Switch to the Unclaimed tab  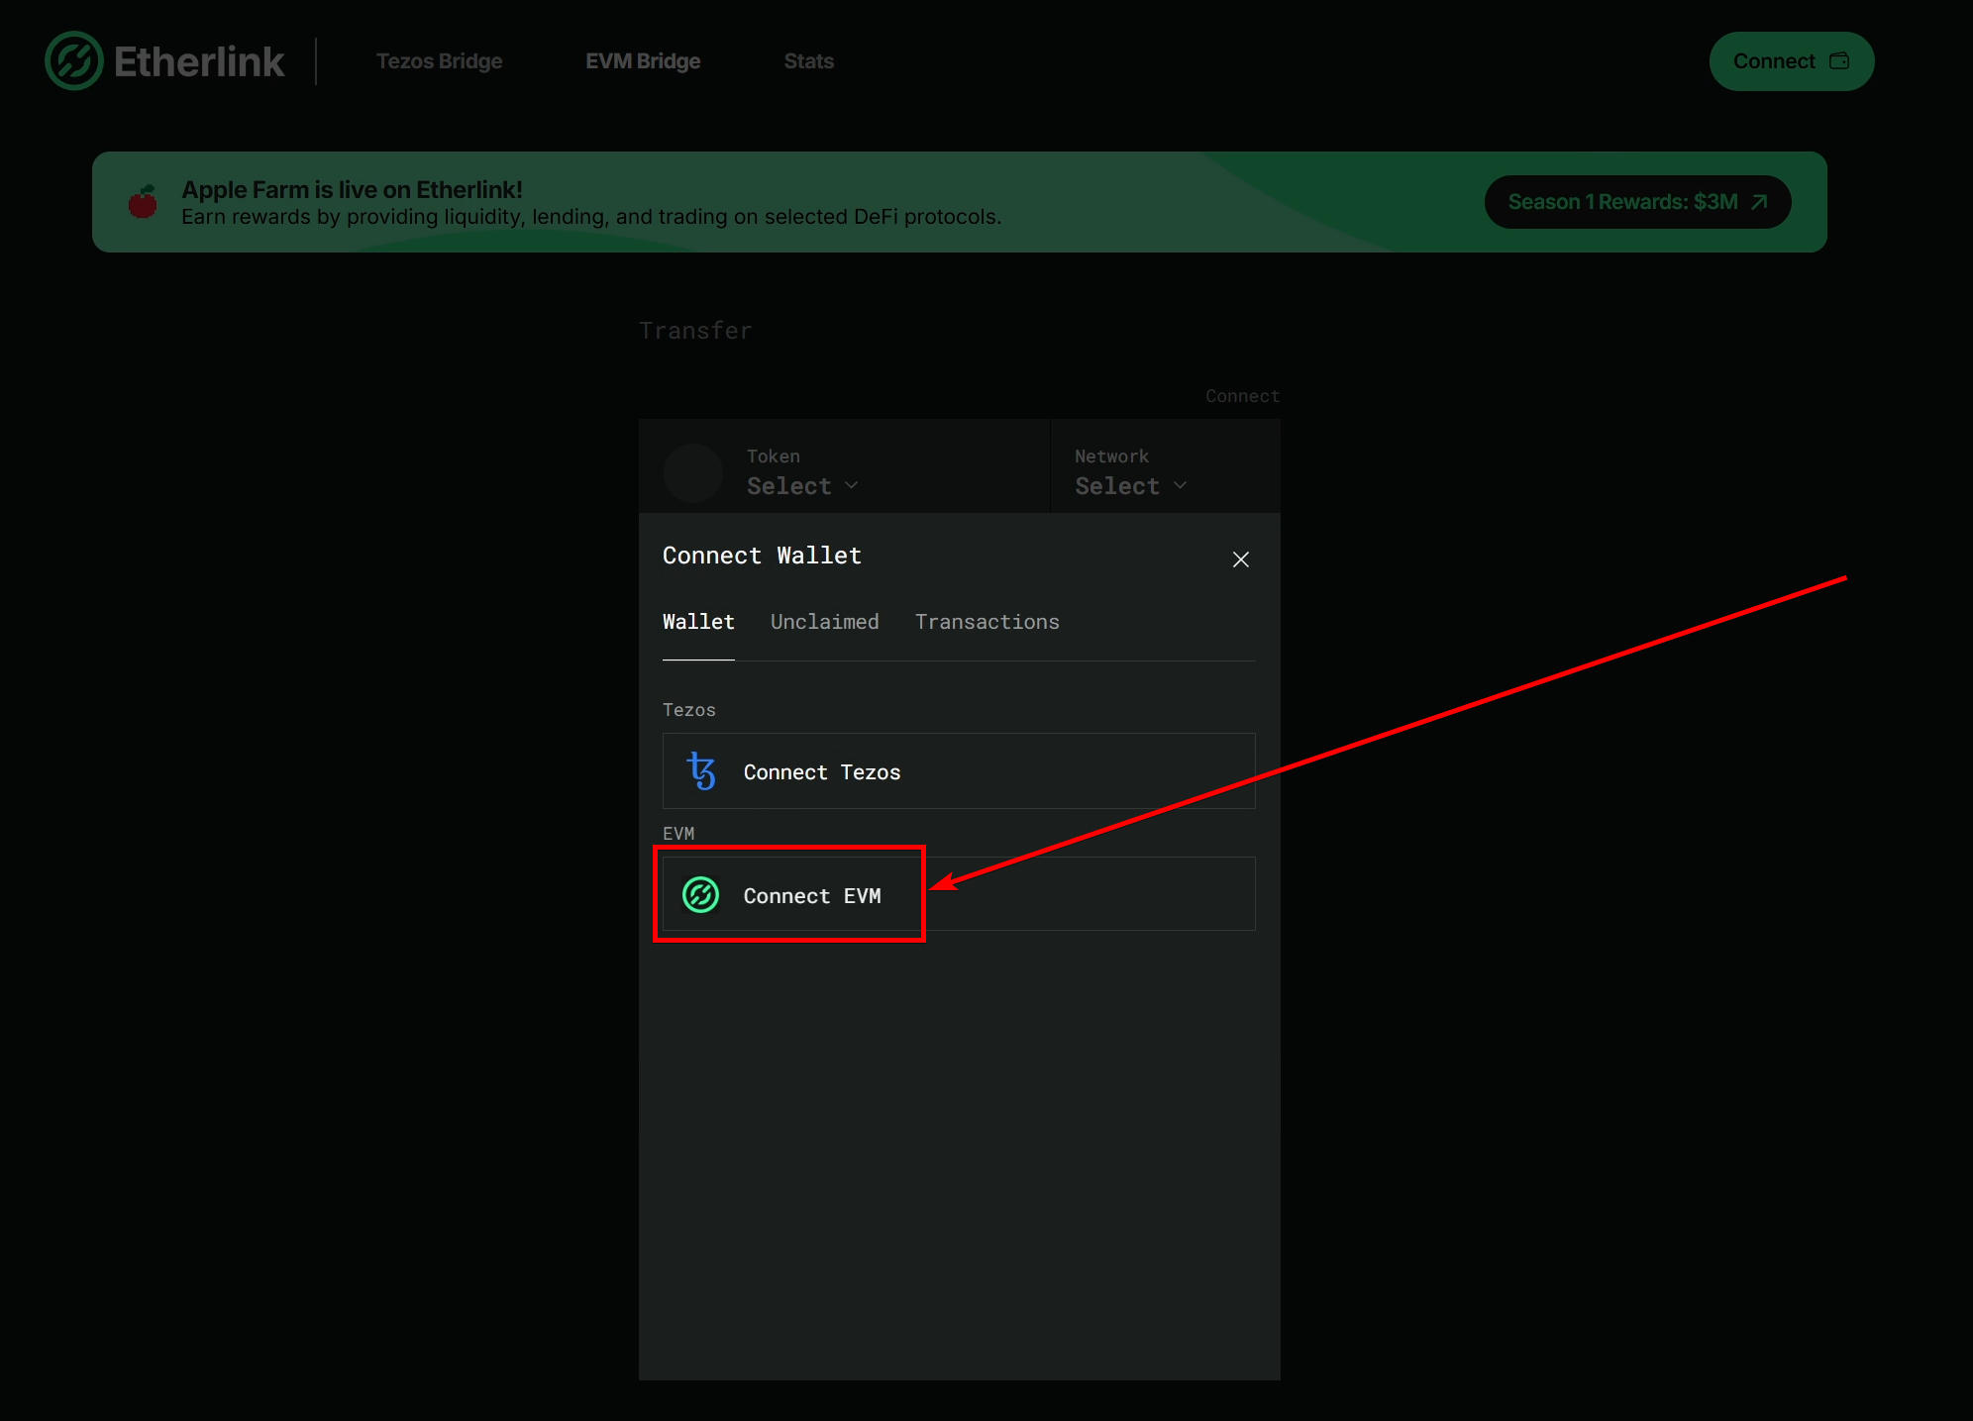pos(825,622)
